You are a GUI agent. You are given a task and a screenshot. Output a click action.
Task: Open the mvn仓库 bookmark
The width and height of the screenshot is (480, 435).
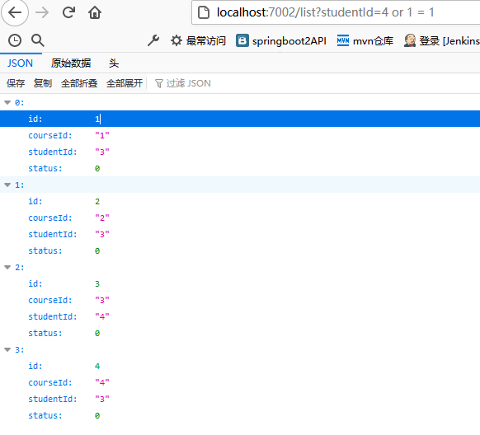point(365,40)
